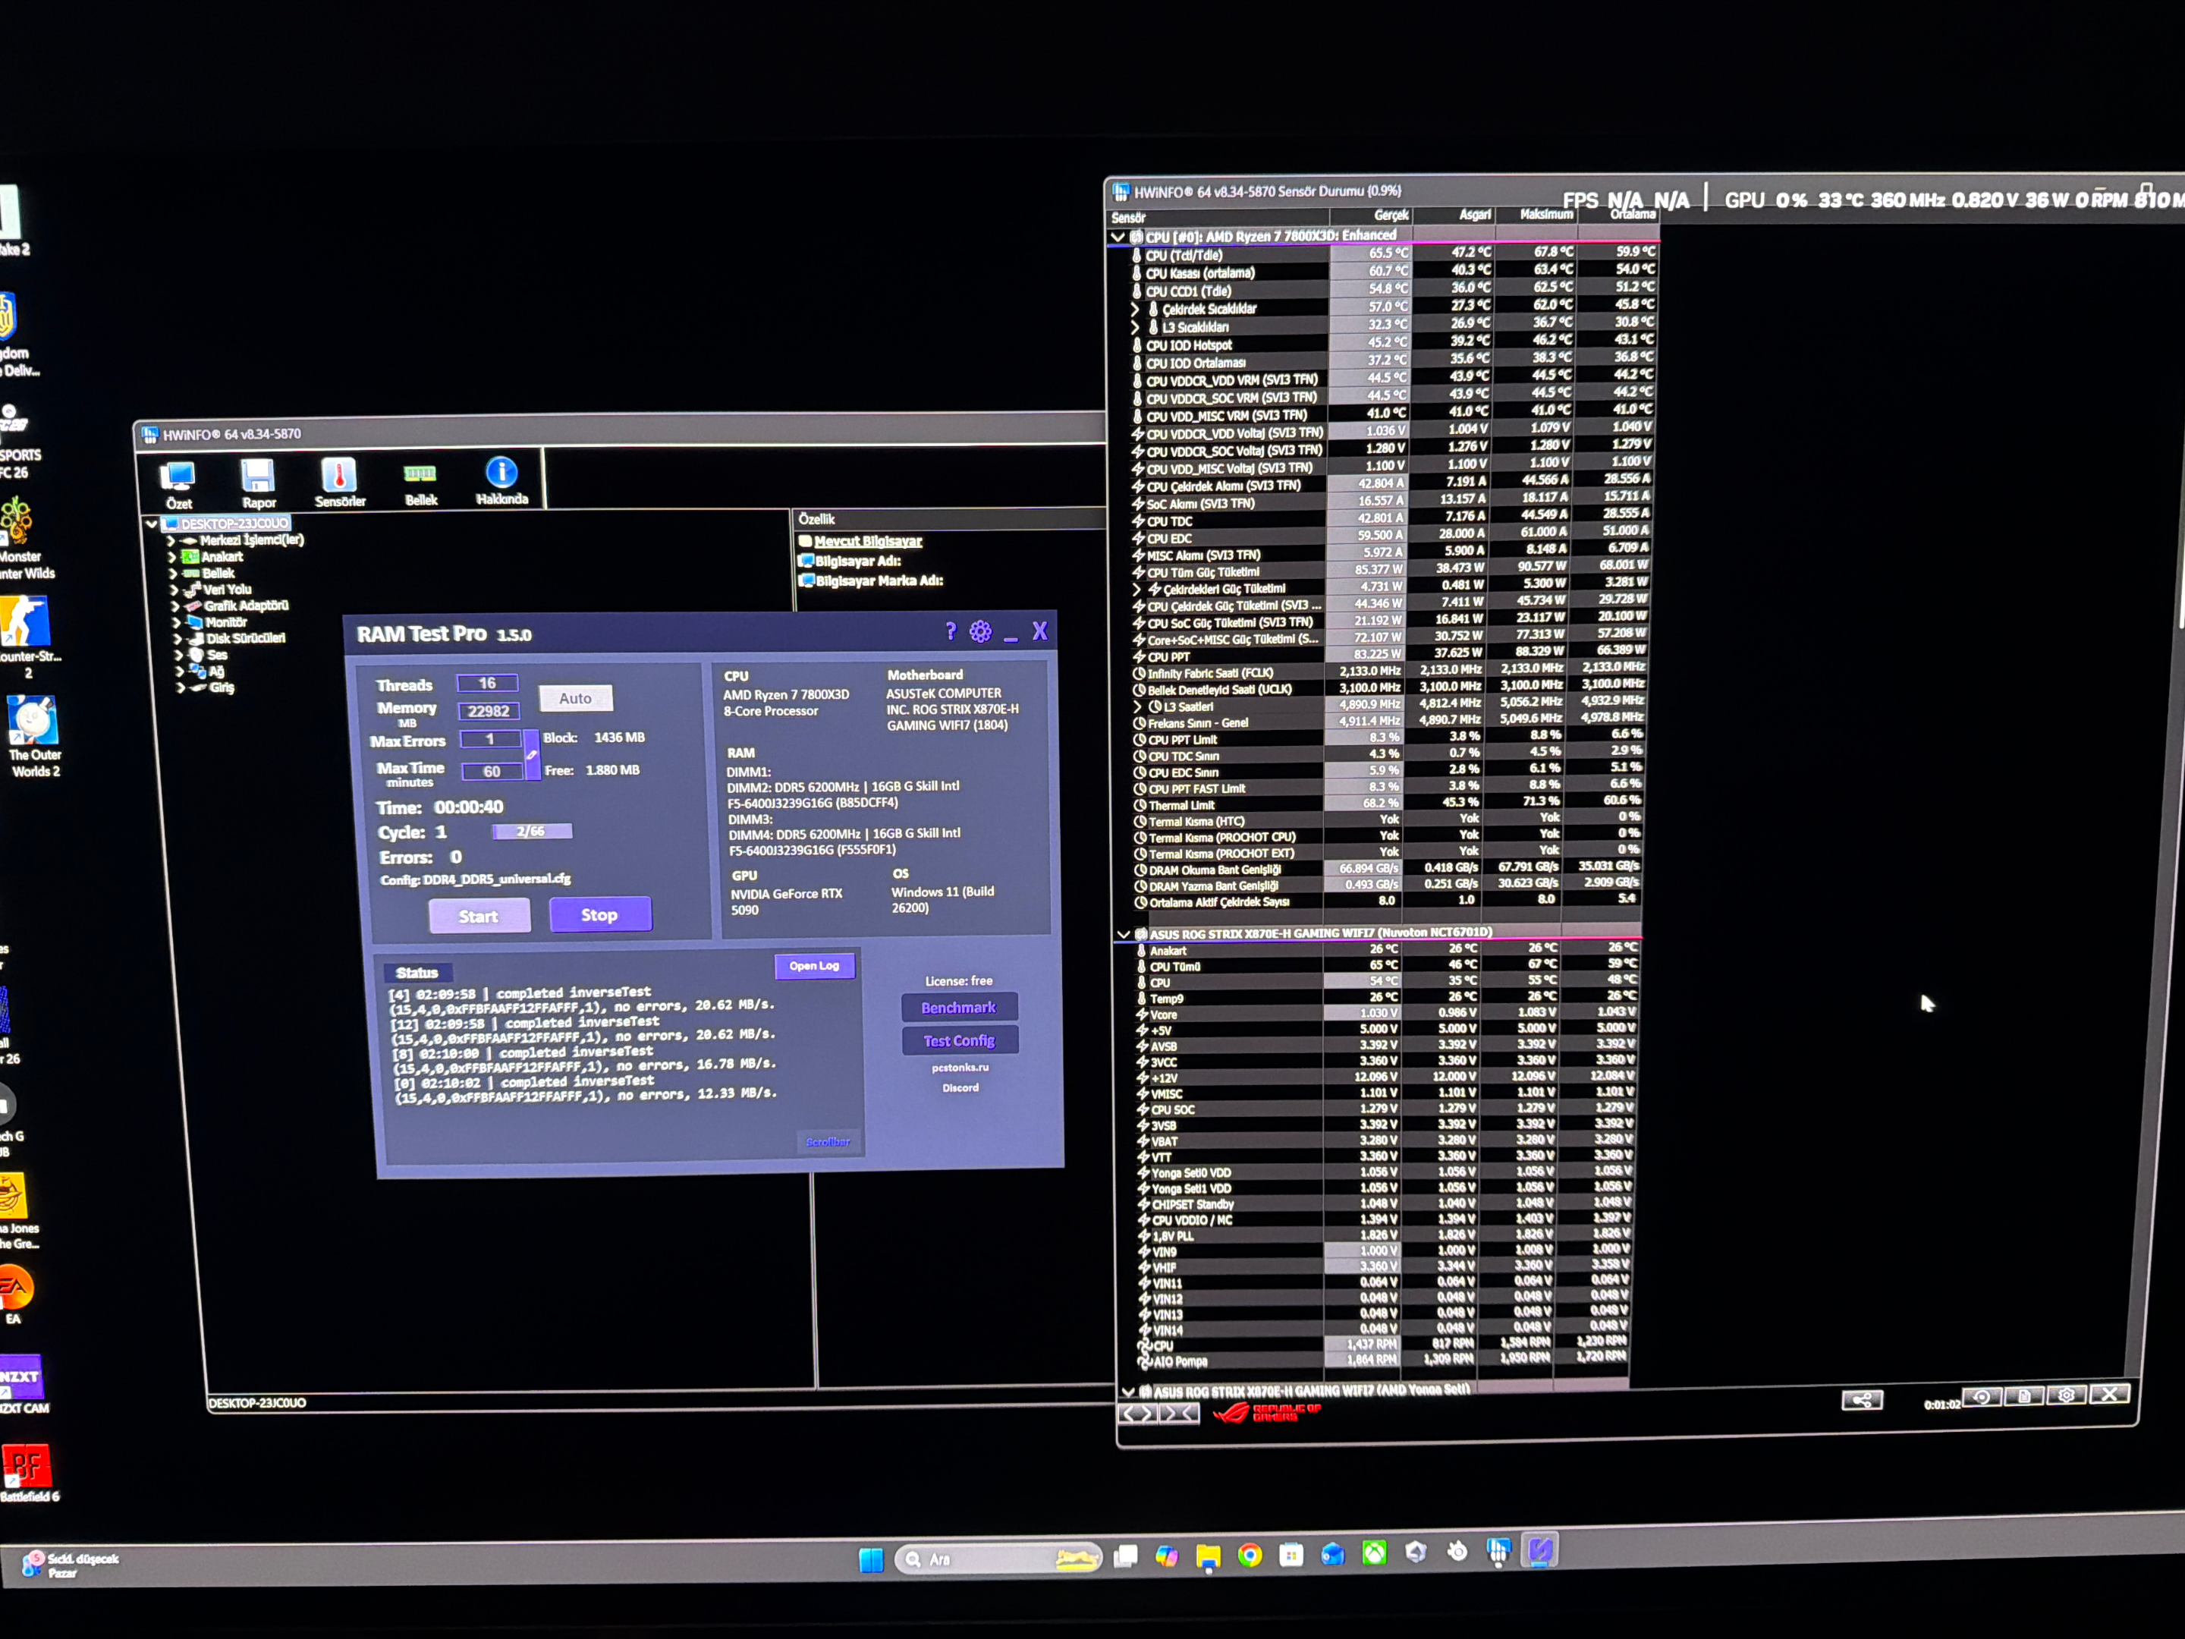Reset sensor timer with the clock icon
Image resolution: width=2185 pixels, height=1639 pixels.
click(x=1982, y=1397)
